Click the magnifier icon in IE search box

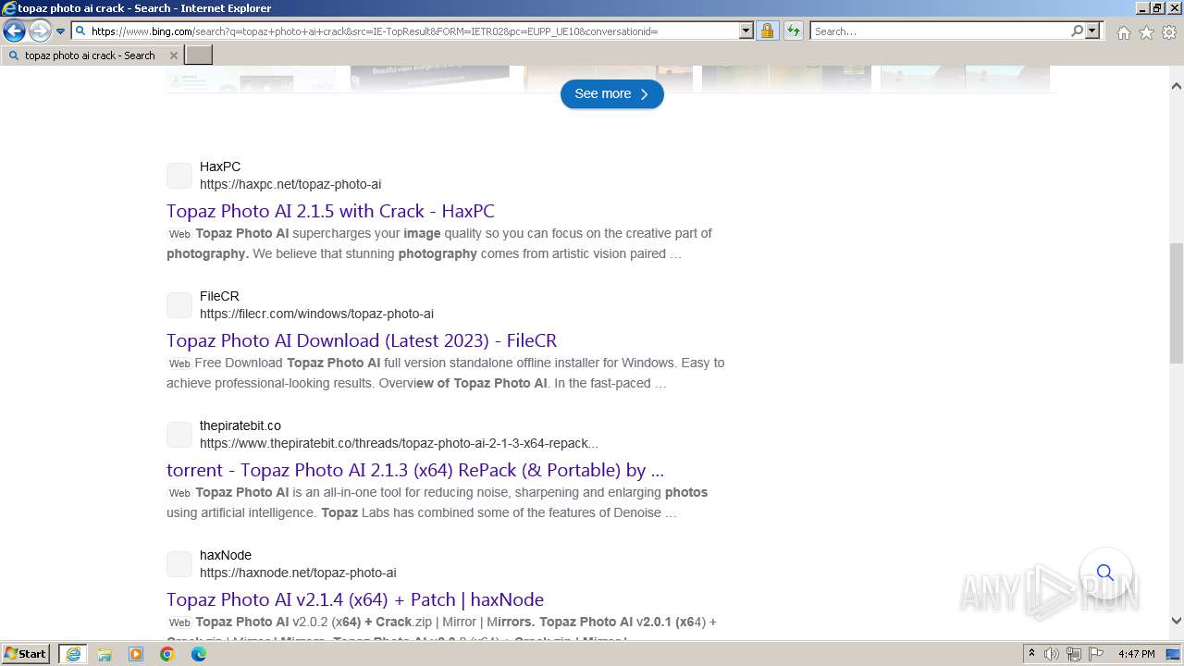pos(1077,31)
